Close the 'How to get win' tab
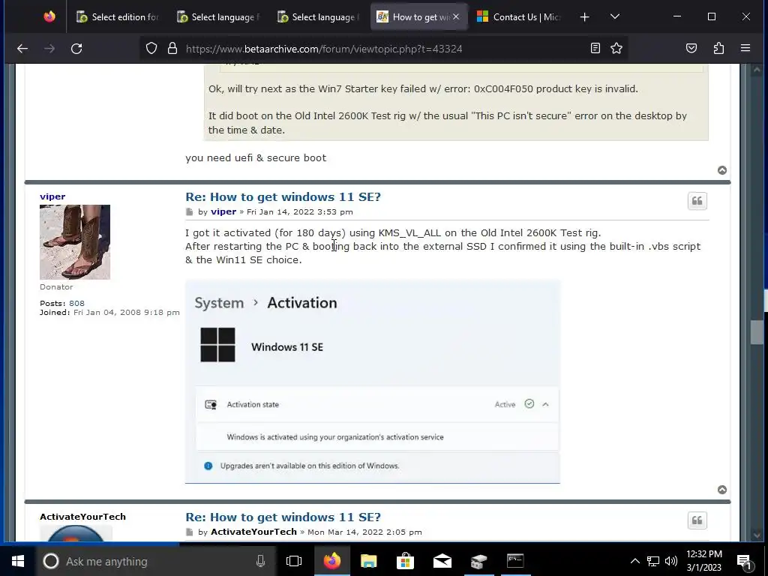Image resolution: width=768 pixels, height=576 pixels. click(x=456, y=16)
